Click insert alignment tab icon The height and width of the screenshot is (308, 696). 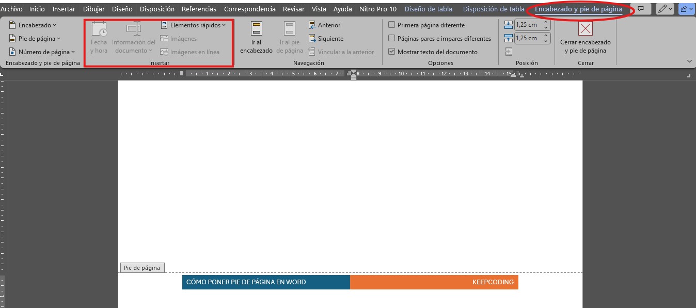[x=509, y=52]
